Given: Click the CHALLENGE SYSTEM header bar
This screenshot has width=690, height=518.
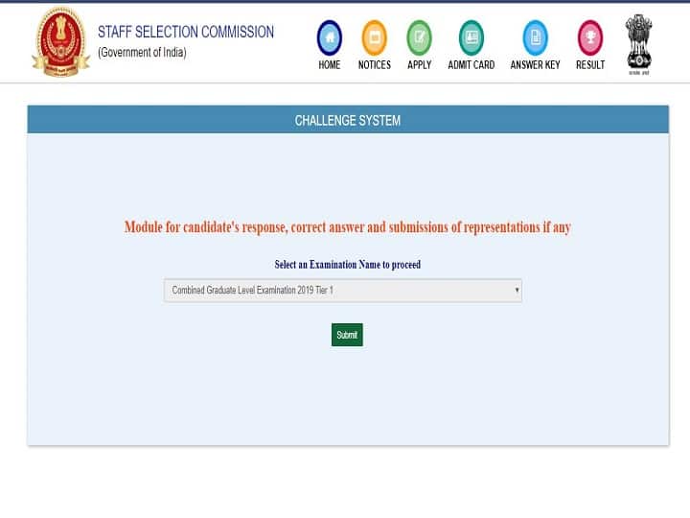Looking at the screenshot, I should [348, 121].
